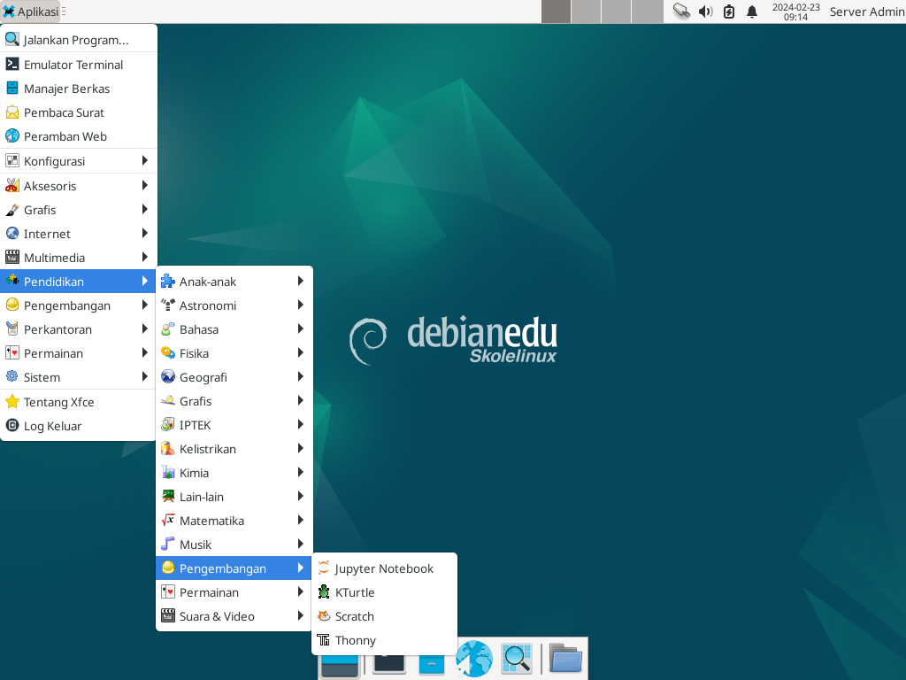Open the volume control in panel
Image resolution: width=906 pixels, height=680 pixels.
(705, 12)
